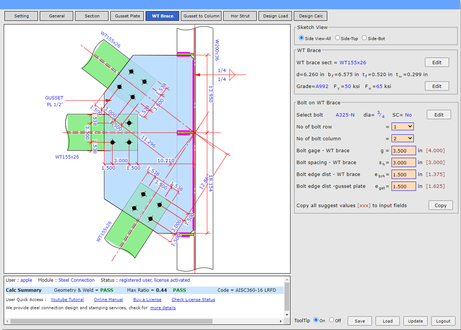Go to the Design Calc tab
Viewport: 461px width, 330px height.
coord(311,16)
